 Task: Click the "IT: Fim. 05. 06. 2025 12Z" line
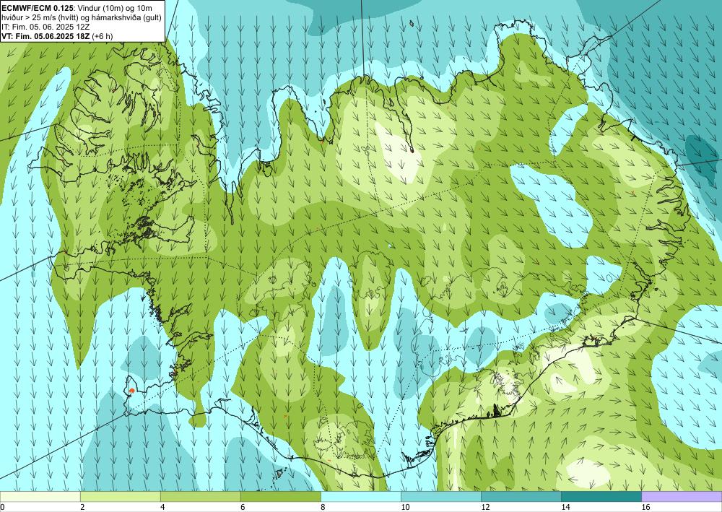(x=45, y=27)
